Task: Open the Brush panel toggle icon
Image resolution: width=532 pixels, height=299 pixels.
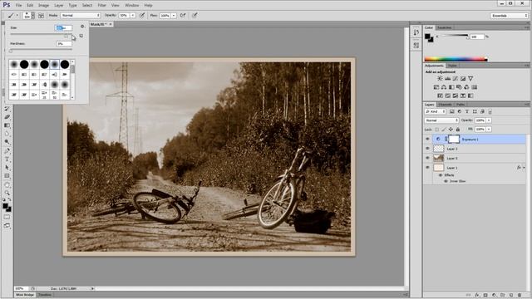Action: click(x=41, y=16)
